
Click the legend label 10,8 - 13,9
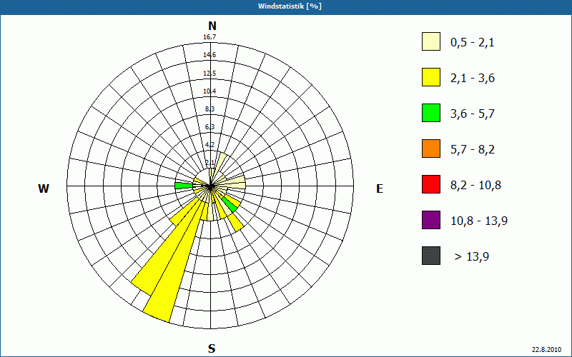(x=479, y=221)
